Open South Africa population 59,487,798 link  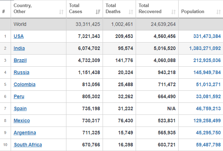(208, 145)
